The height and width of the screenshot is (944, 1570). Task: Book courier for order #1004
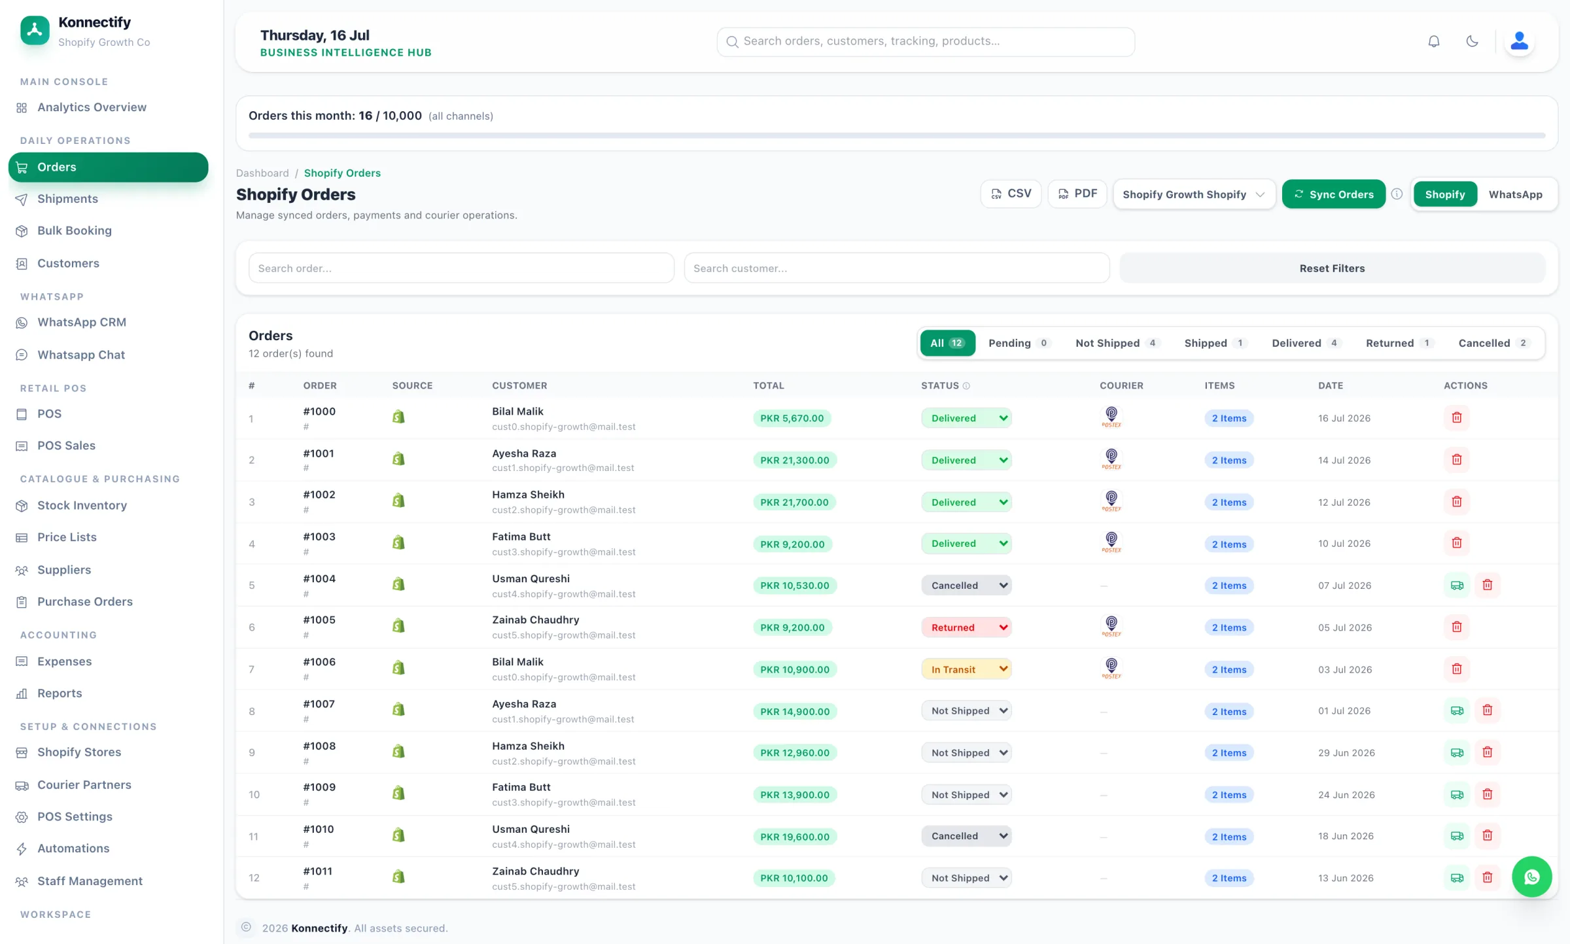pyautogui.click(x=1456, y=585)
